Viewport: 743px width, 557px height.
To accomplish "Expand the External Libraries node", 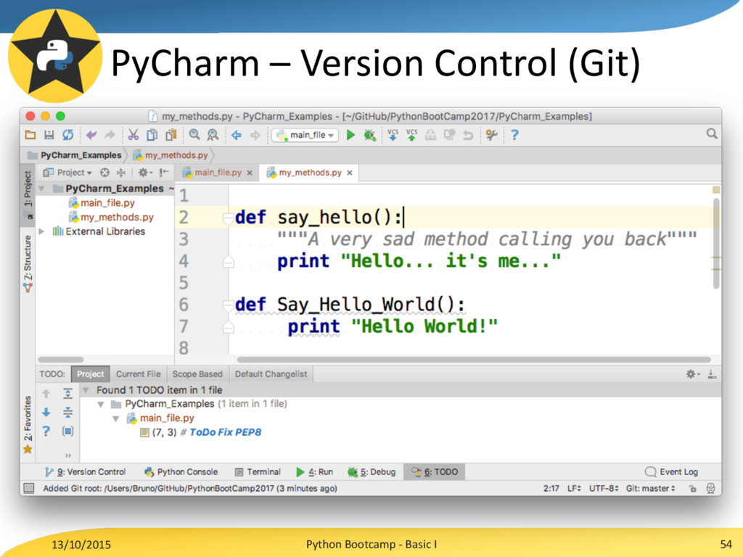I will point(41,231).
